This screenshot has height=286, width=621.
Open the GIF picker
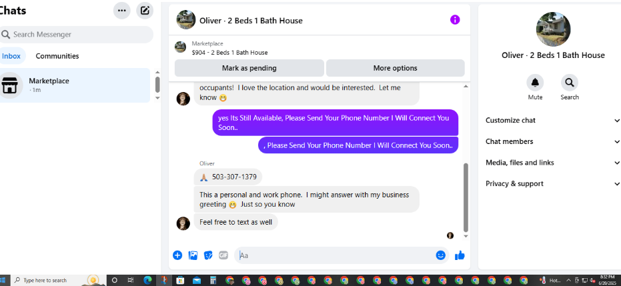(x=223, y=255)
